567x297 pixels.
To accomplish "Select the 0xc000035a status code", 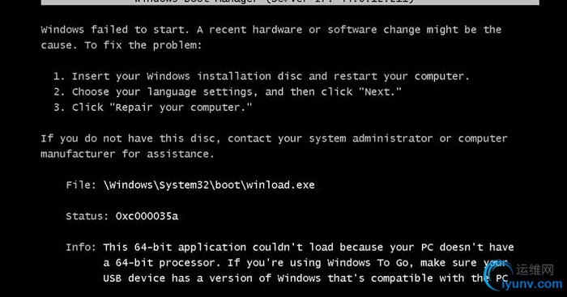I will point(147,216).
